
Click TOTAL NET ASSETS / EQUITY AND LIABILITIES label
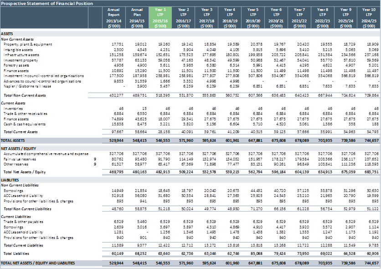tap(38, 263)
